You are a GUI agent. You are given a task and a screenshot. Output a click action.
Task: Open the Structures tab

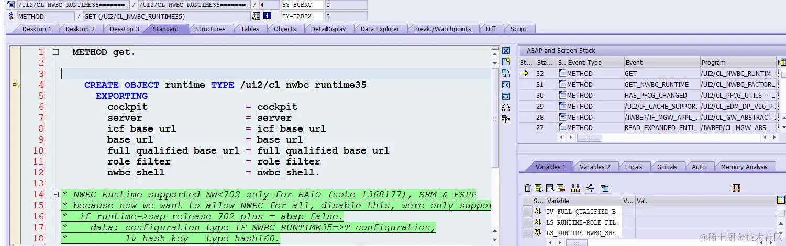coord(211,29)
